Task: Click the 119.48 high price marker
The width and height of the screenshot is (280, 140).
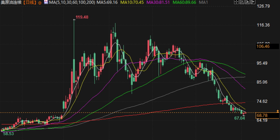Action: tap(82, 17)
